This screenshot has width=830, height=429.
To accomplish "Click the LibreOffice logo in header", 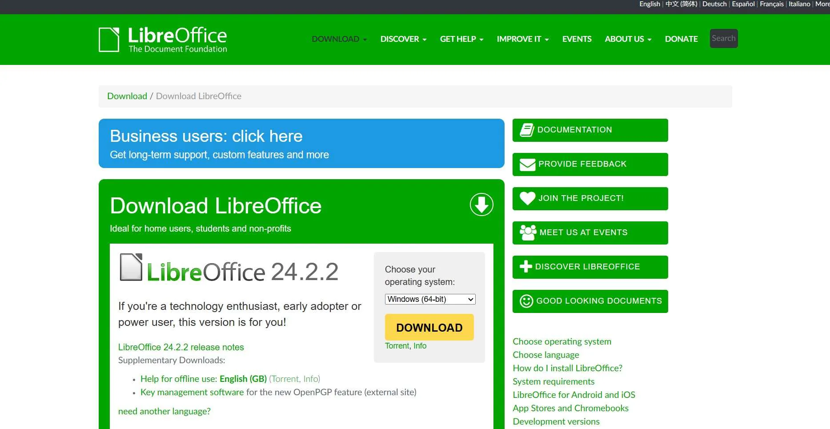I will (163, 40).
